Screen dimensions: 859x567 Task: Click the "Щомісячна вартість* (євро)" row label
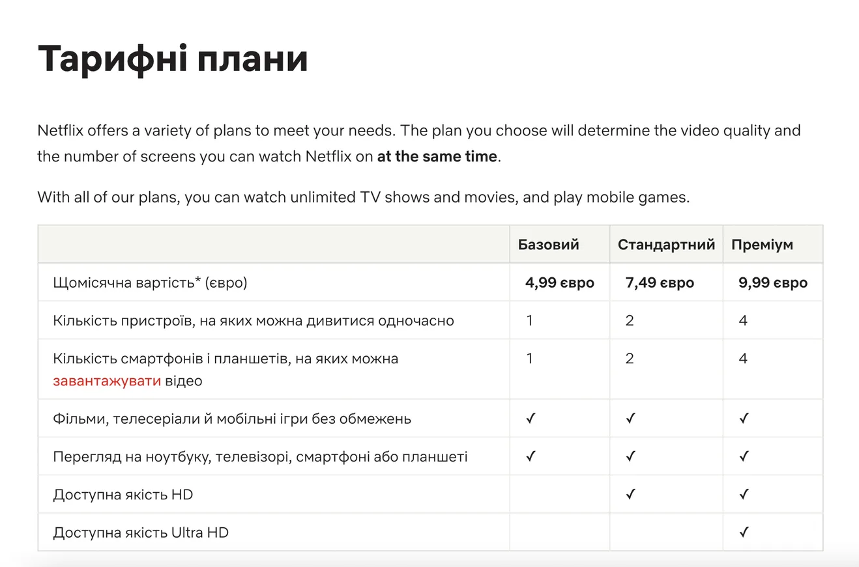[150, 283]
